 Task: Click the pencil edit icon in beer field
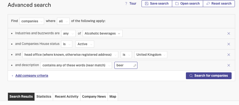[x=135, y=66]
